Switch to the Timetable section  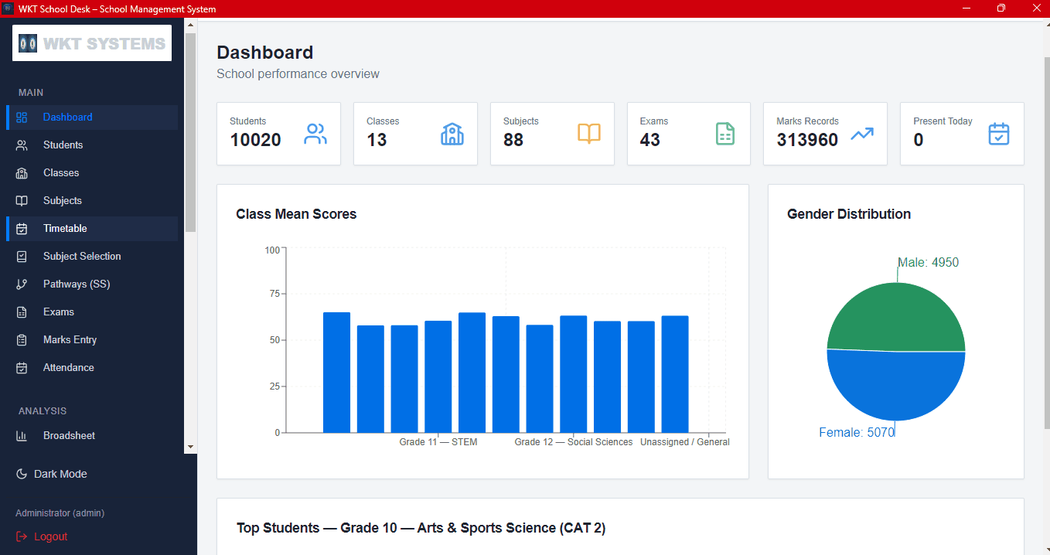(66, 228)
